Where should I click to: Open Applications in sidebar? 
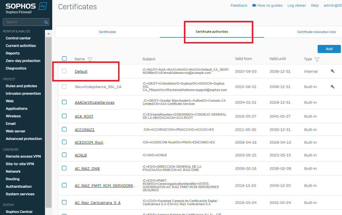[x=17, y=108]
